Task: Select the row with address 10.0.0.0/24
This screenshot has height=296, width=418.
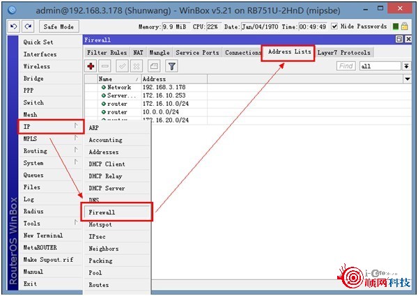Action: click(248, 112)
